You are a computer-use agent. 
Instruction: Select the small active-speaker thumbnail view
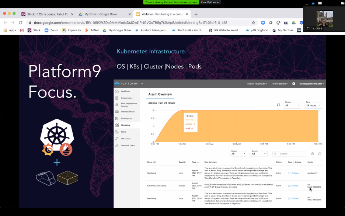coord(313,3)
